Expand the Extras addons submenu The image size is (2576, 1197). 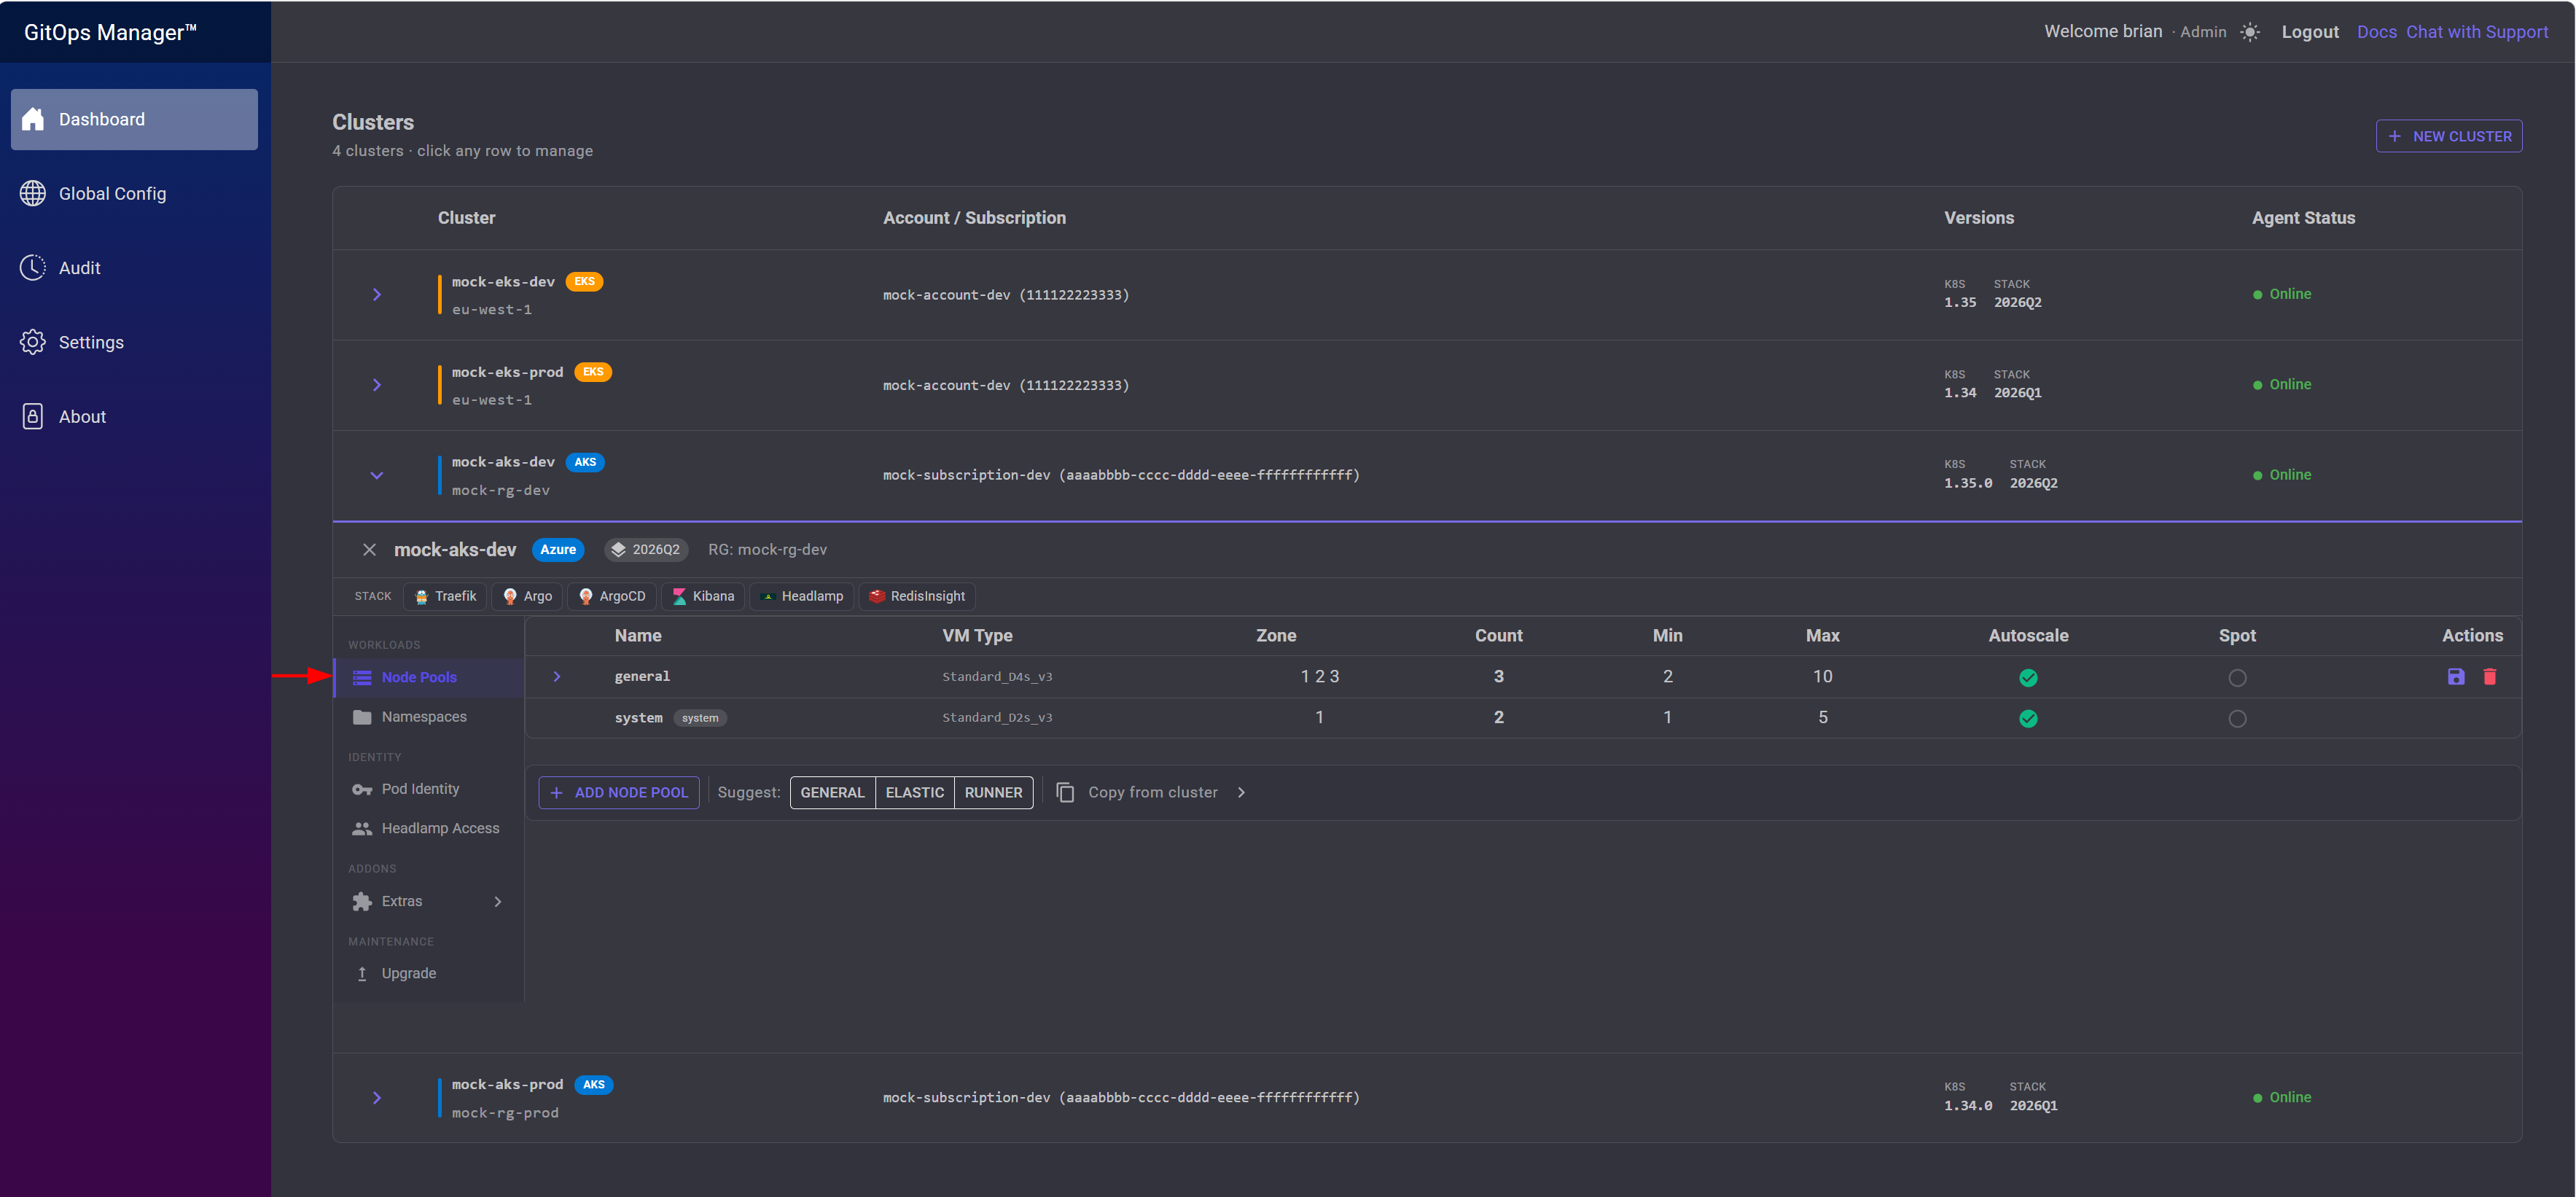pos(429,901)
